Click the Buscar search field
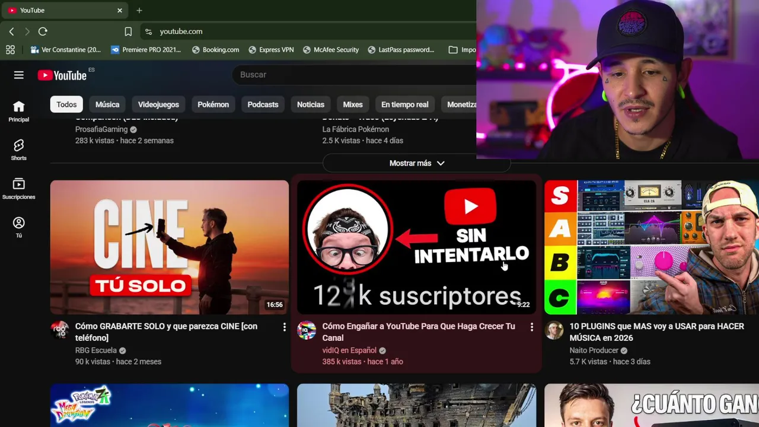 tap(355, 75)
